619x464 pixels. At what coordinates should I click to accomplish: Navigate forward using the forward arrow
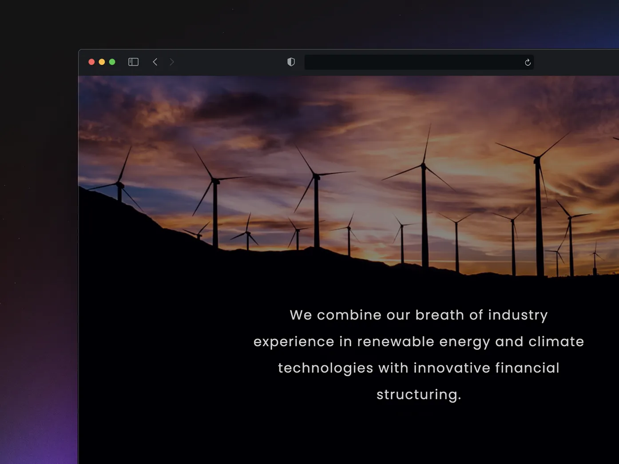tap(171, 62)
